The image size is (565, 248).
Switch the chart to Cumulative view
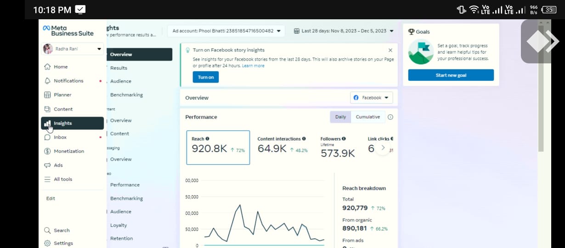point(368,117)
